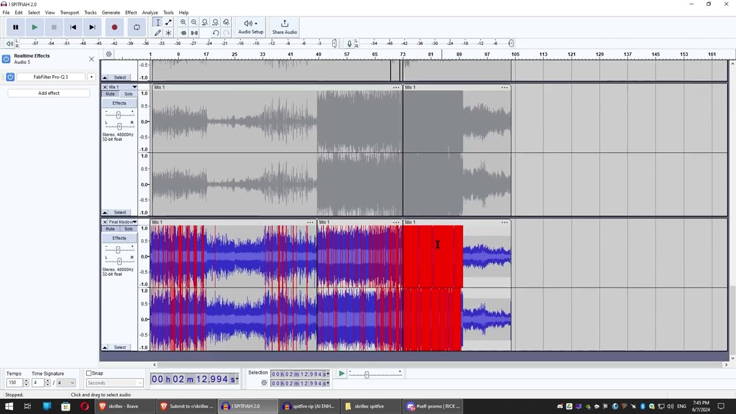Click Fit Project to Width zoom icon
Screen dimensions: 736x414
(x=216, y=22)
